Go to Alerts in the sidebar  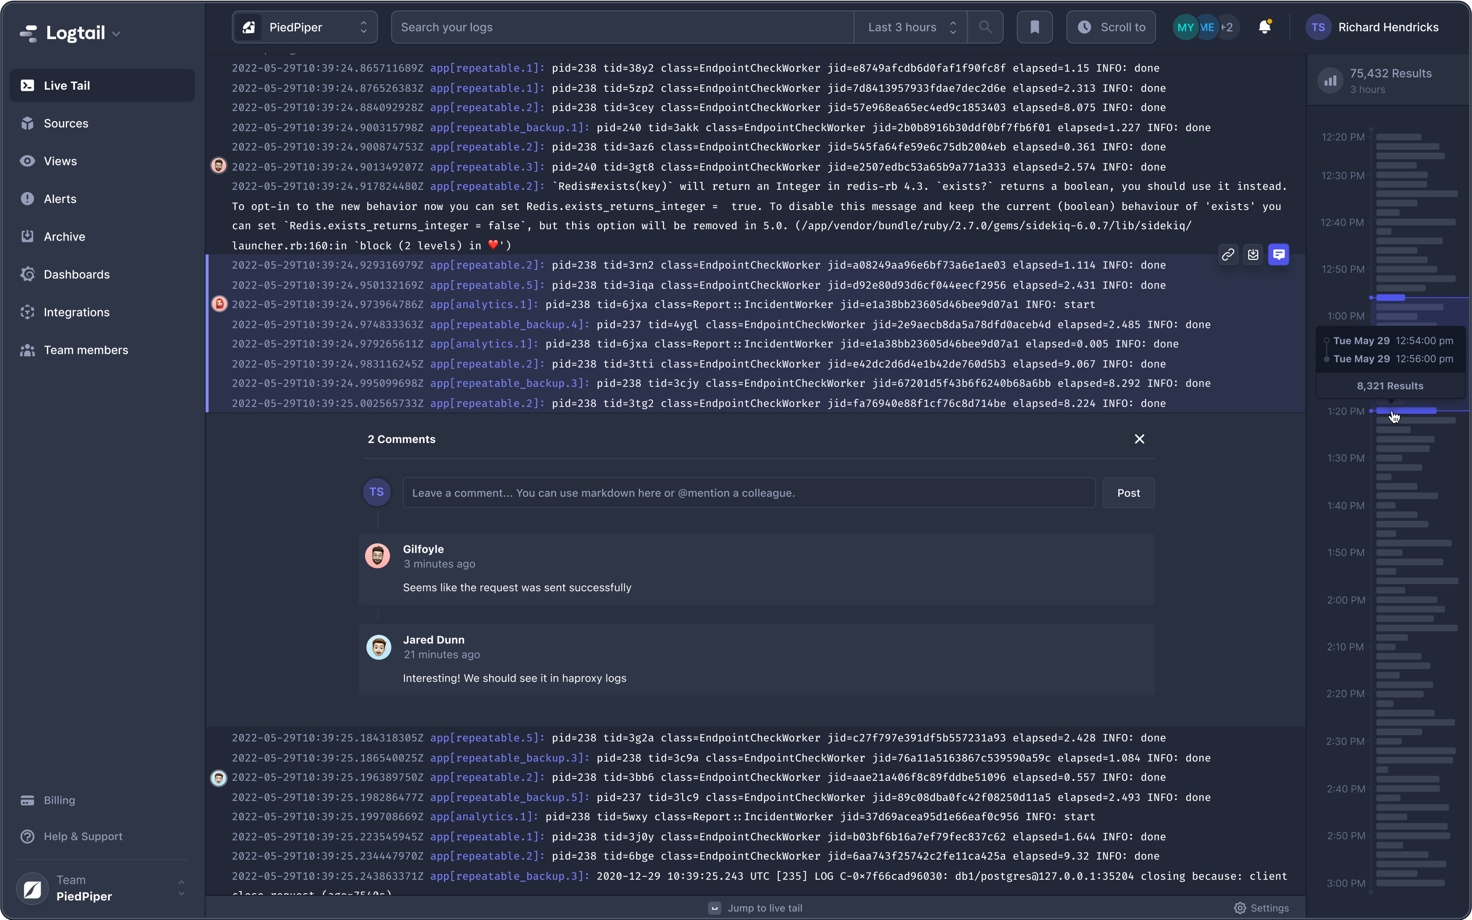click(60, 199)
